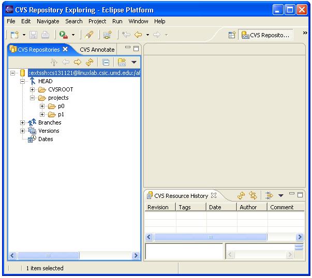Expand the p0 folder
Image resolution: width=312 pixels, height=278 pixels.
tap(42, 106)
